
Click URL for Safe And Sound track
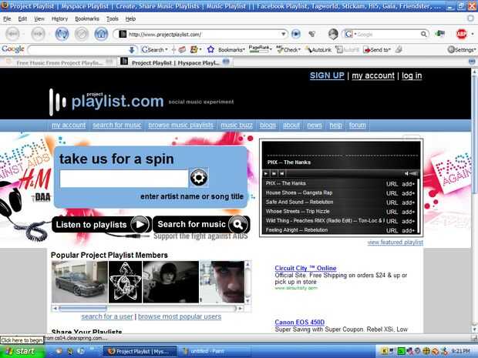(392, 202)
